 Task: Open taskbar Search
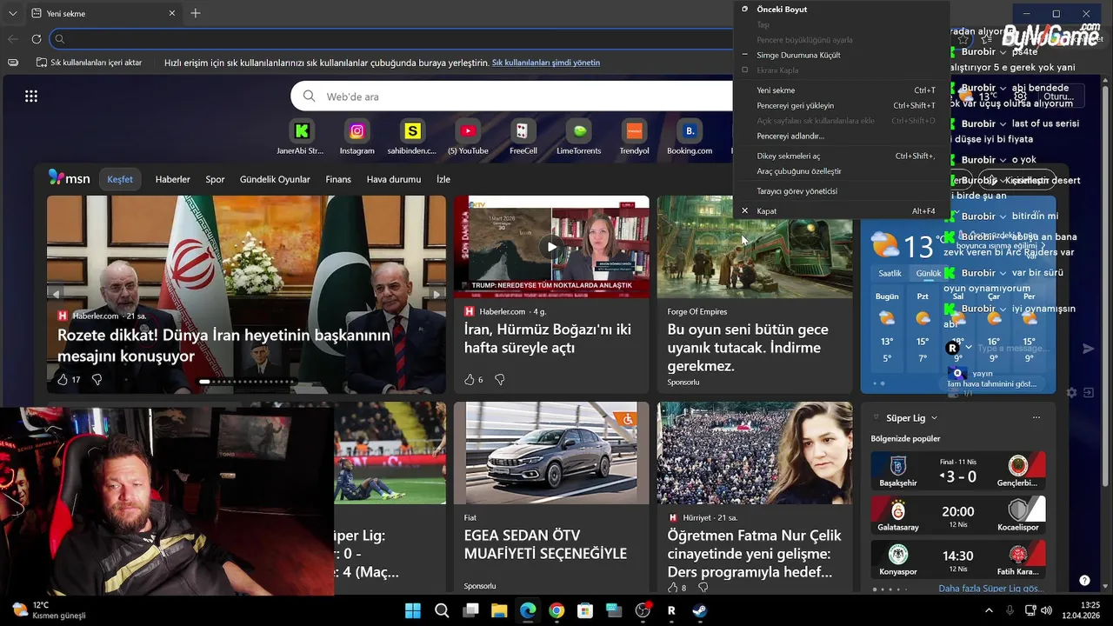[442, 610]
